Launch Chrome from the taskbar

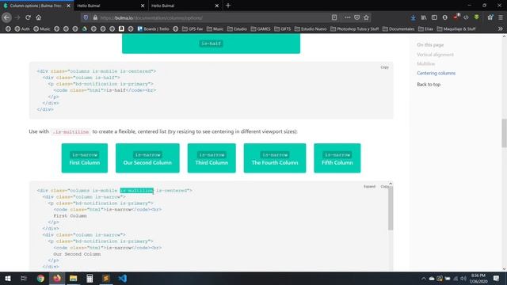click(x=40, y=278)
